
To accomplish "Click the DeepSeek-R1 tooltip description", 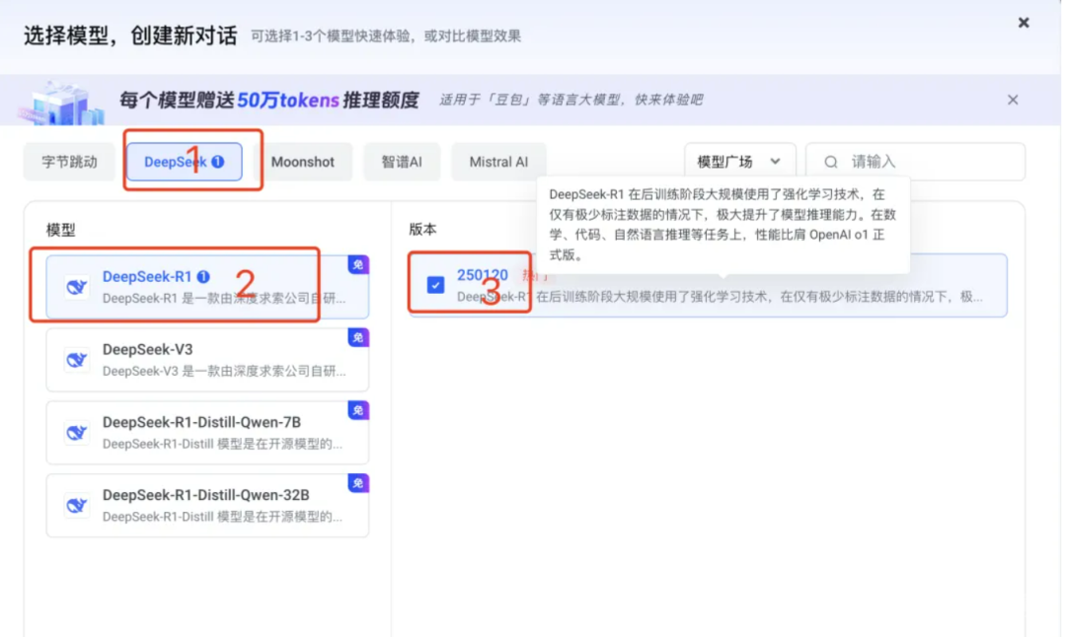I will 723,225.
